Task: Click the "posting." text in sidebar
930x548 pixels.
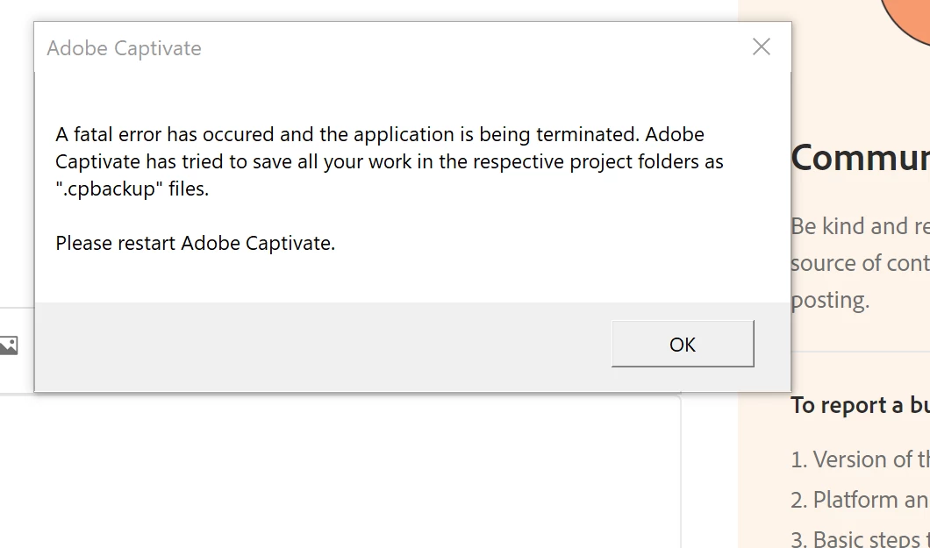Action: tap(830, 300)
